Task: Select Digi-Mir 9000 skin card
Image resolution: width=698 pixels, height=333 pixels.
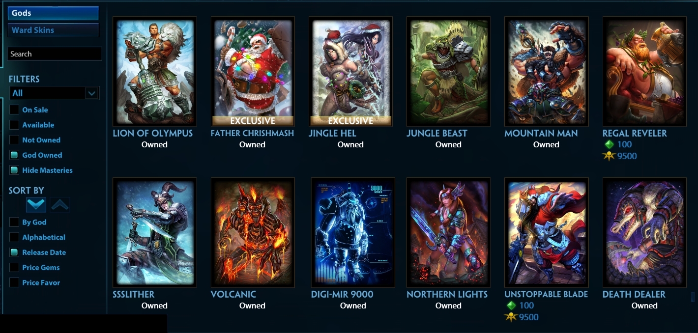Action: 352,232
